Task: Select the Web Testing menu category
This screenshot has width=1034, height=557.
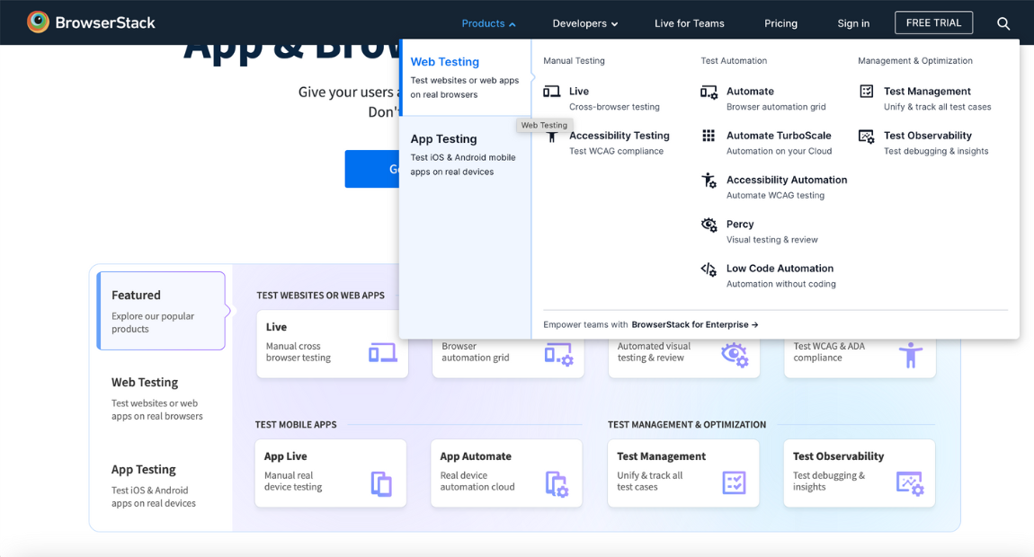Action: point(465,77)
